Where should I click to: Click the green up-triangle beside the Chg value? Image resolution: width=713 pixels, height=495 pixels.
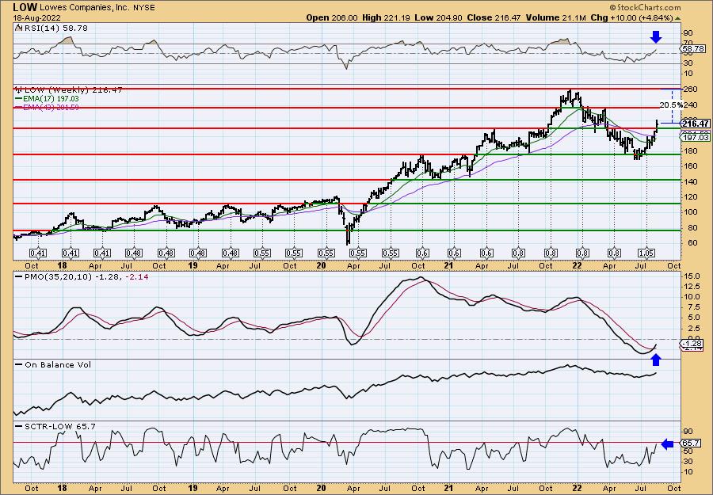(677, 17)
